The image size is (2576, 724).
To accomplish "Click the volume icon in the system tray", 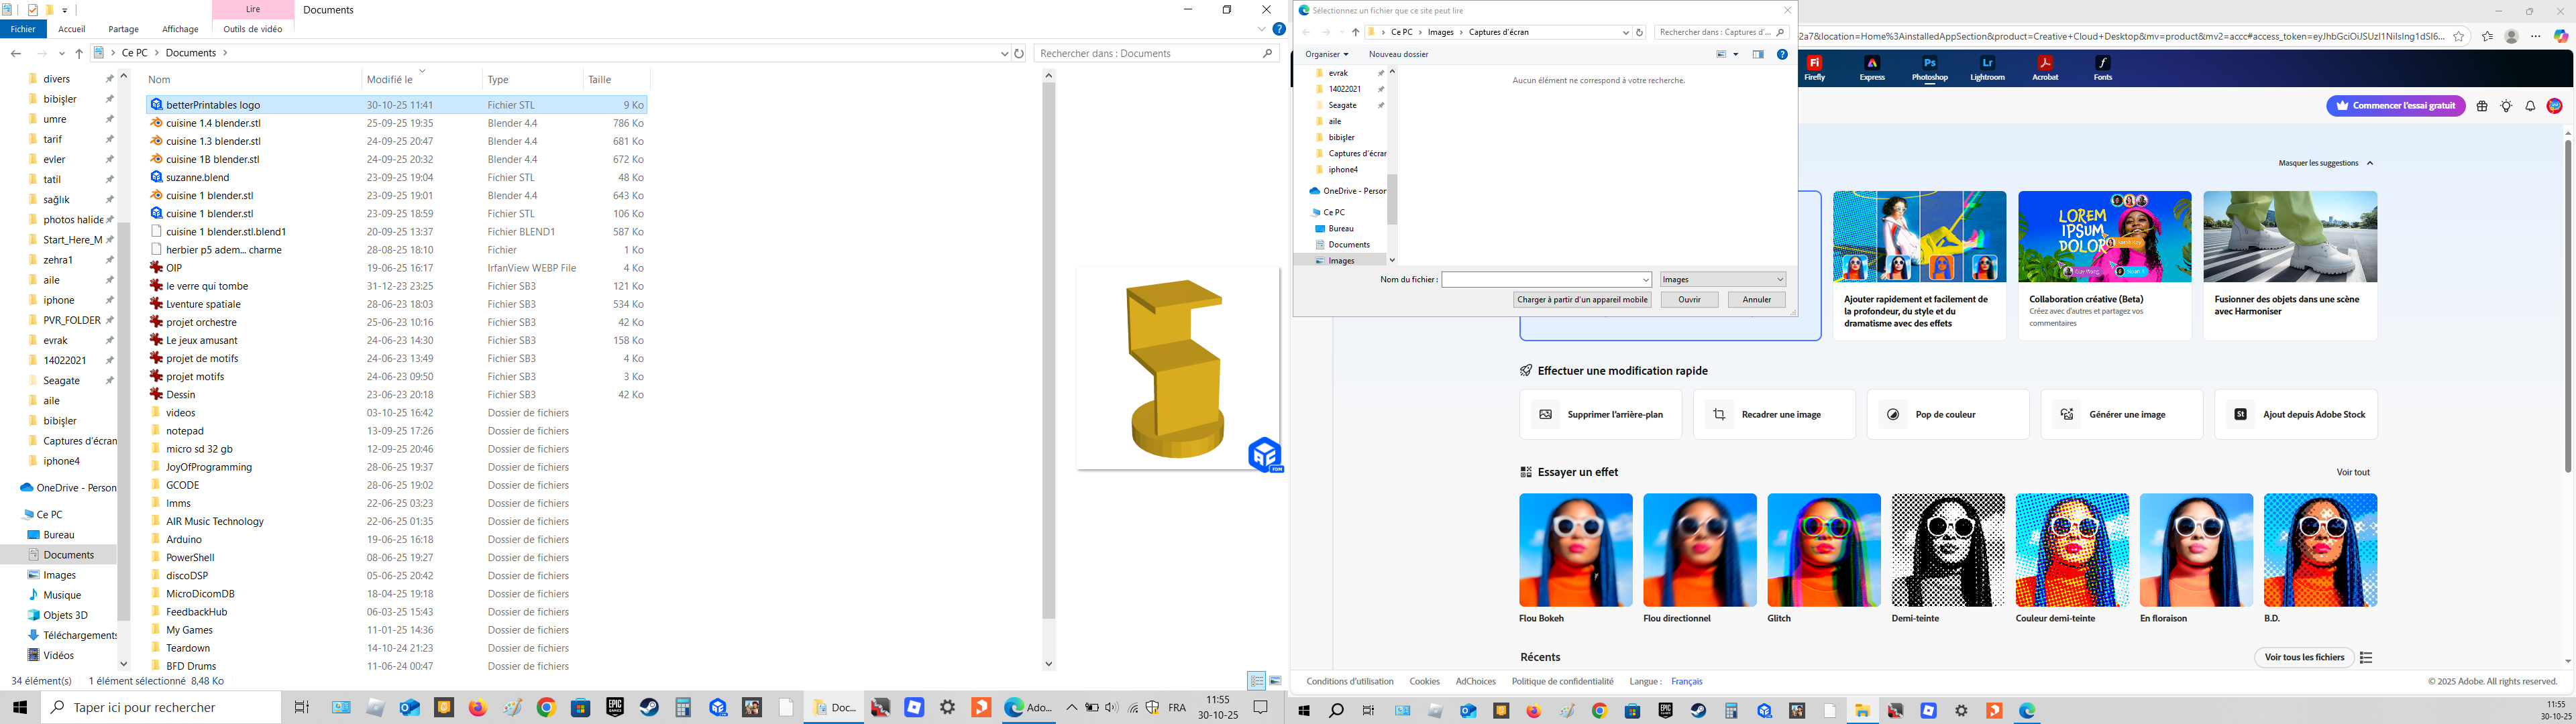I will [x=1111, y=708].
